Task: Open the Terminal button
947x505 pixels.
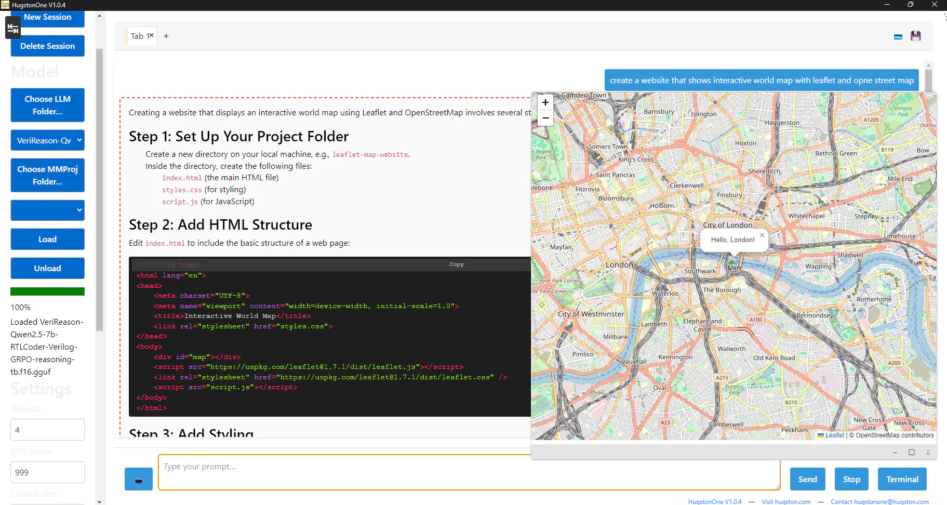Action: click(x=902, y=479)
